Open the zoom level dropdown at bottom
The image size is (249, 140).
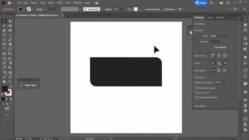pos(26,138)
